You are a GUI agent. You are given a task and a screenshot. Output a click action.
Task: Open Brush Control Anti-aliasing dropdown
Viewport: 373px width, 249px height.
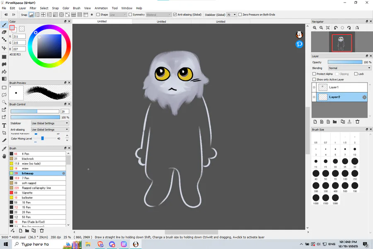50,129
